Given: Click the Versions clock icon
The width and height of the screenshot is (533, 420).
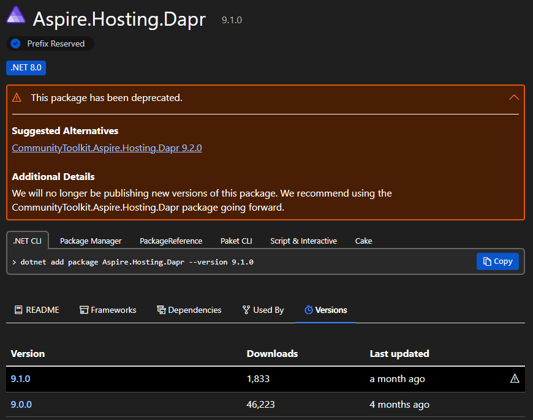Looking at the screenshot, I should point(309,310).
